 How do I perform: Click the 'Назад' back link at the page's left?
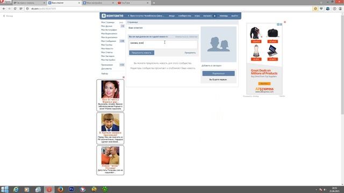(8, 16)
